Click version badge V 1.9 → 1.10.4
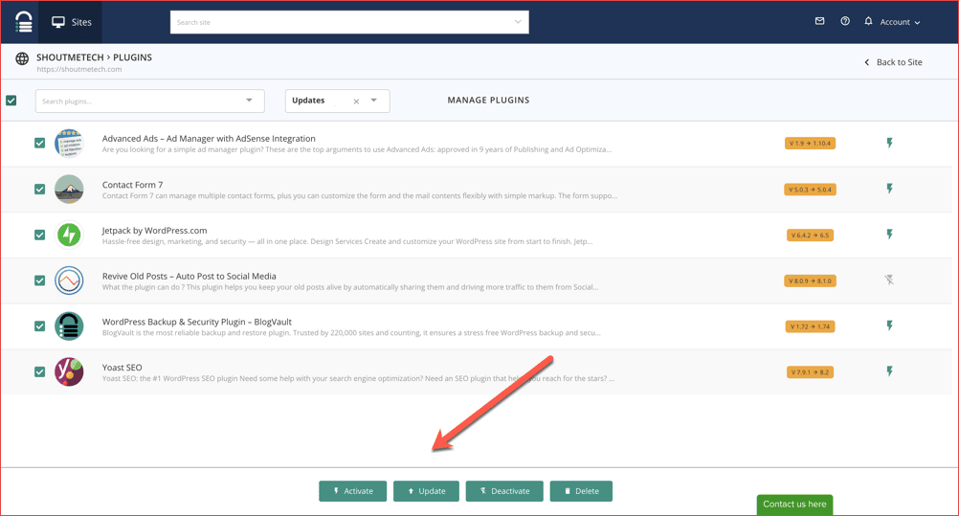The image size is (959, 516). pos(810,144)
